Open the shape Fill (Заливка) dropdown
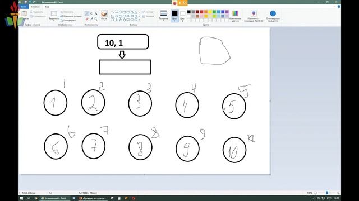 (148, 16)
